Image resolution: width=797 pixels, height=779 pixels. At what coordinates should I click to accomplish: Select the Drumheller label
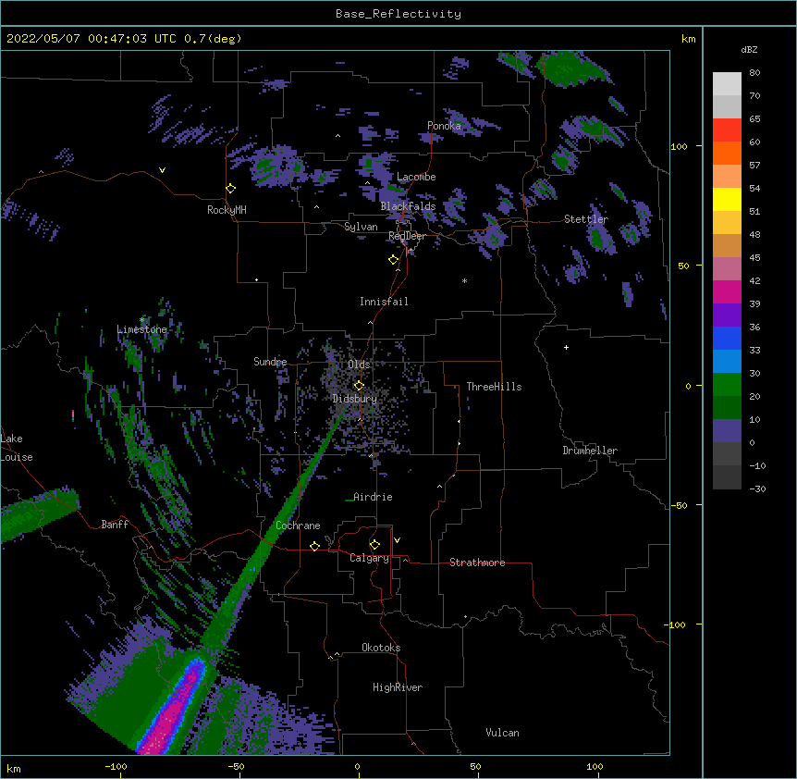pyautogui.click(x=590, y=451)
